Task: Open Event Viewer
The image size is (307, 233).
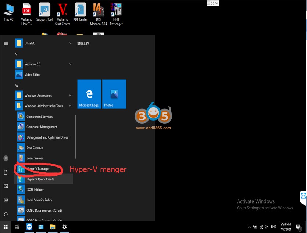Action: (x=44, y=158)
